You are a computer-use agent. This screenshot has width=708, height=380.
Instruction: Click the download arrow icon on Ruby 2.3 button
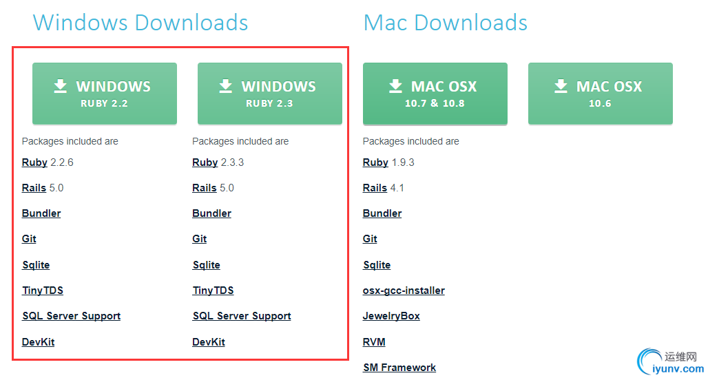[226, 86]
